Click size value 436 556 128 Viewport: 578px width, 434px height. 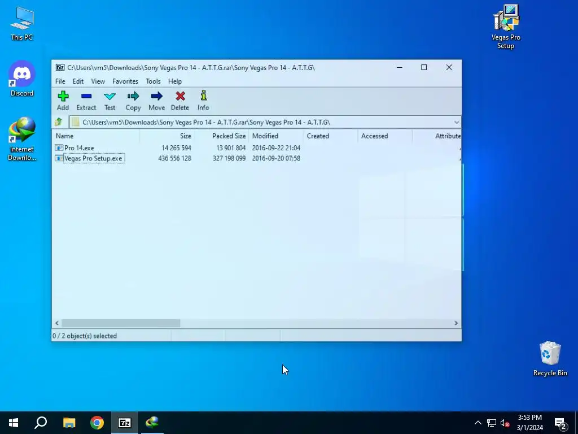click(174, 158)
